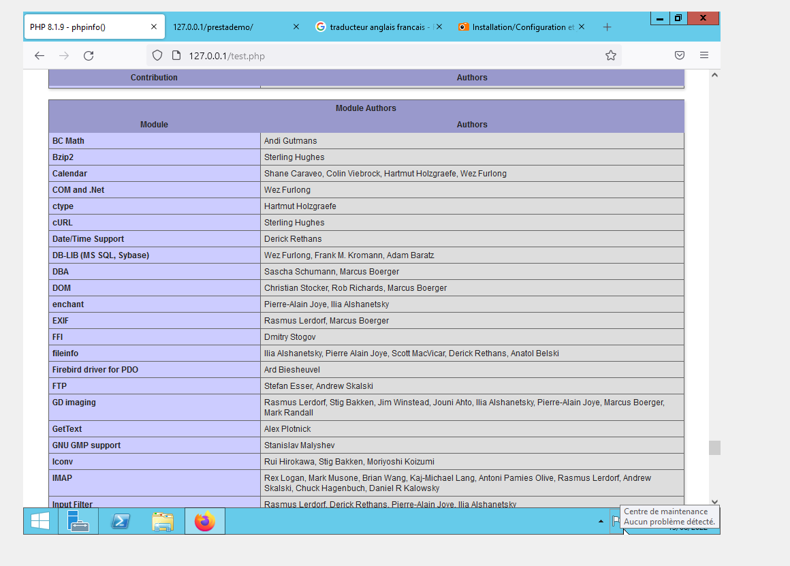790x566 pixels.
Task: Bookmark this page with the star
Action: [611, 55]
